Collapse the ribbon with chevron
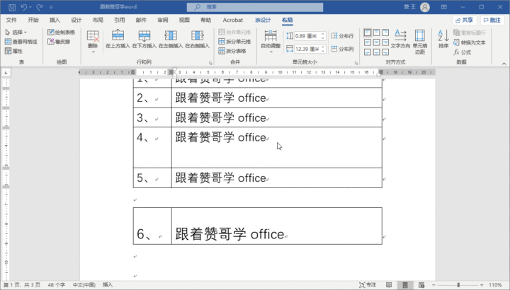Screen dimensions: 510x290 click(504, 64)
